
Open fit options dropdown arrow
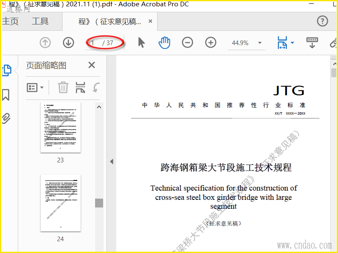(292, 43)
